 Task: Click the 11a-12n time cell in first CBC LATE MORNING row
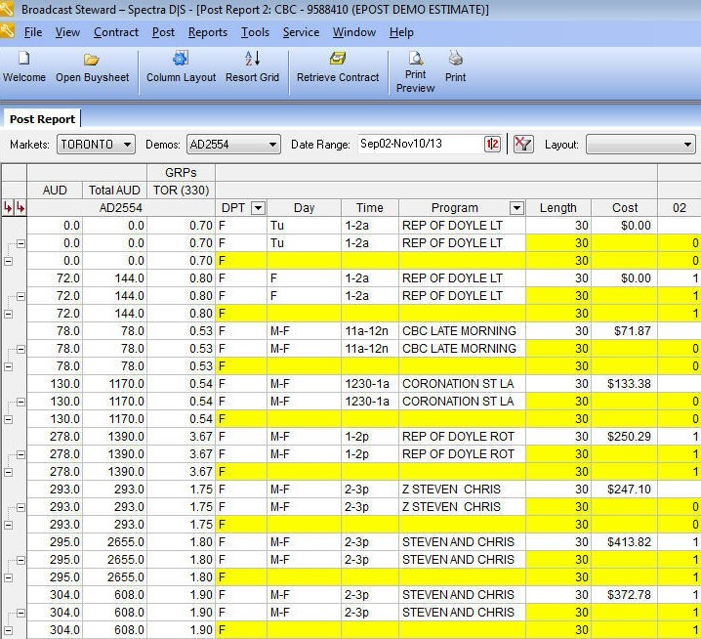(370, 331)
